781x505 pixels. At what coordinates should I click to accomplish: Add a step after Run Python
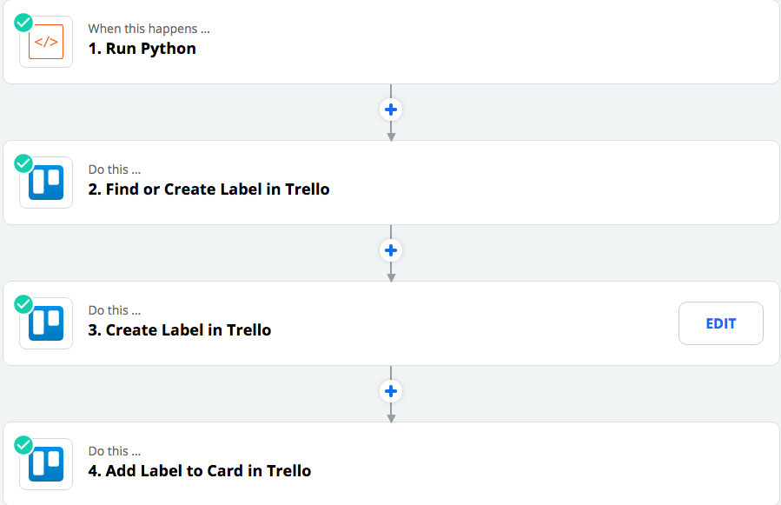pyautogui.click(x=391, y=110)
